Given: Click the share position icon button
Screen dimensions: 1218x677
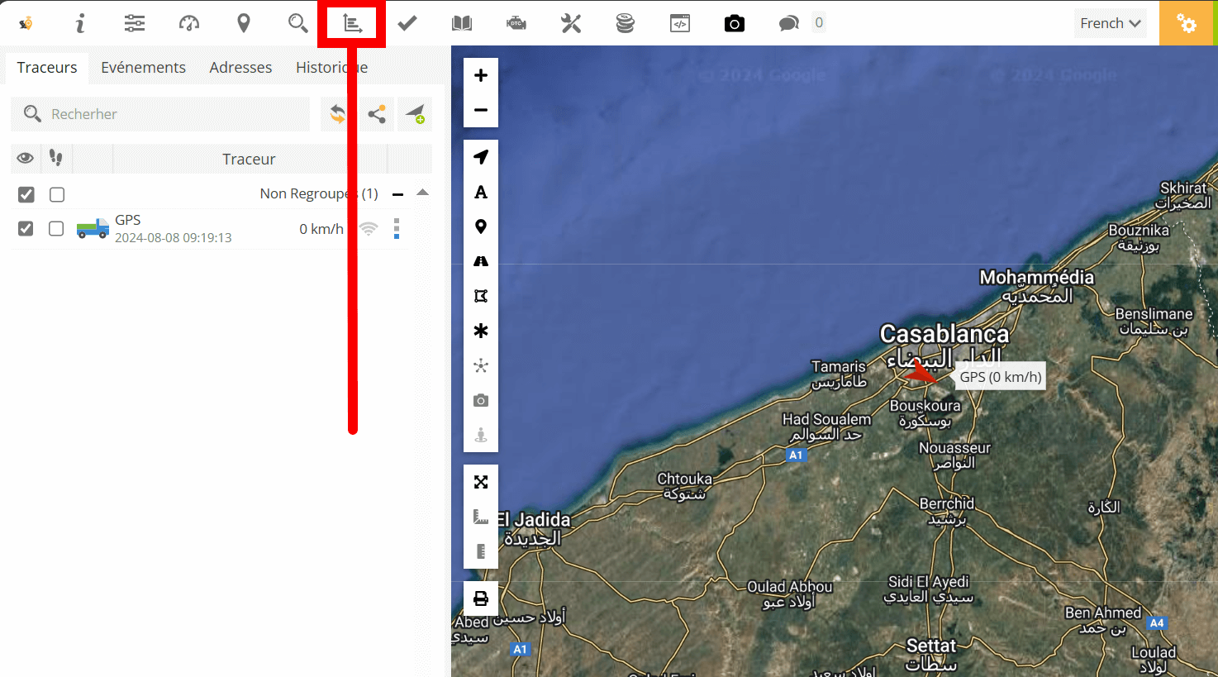Looking at the screenshot, I should coord(377,114).
